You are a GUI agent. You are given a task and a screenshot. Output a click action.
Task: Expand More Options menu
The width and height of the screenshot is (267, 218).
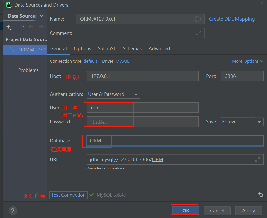[x=248, y=61]
